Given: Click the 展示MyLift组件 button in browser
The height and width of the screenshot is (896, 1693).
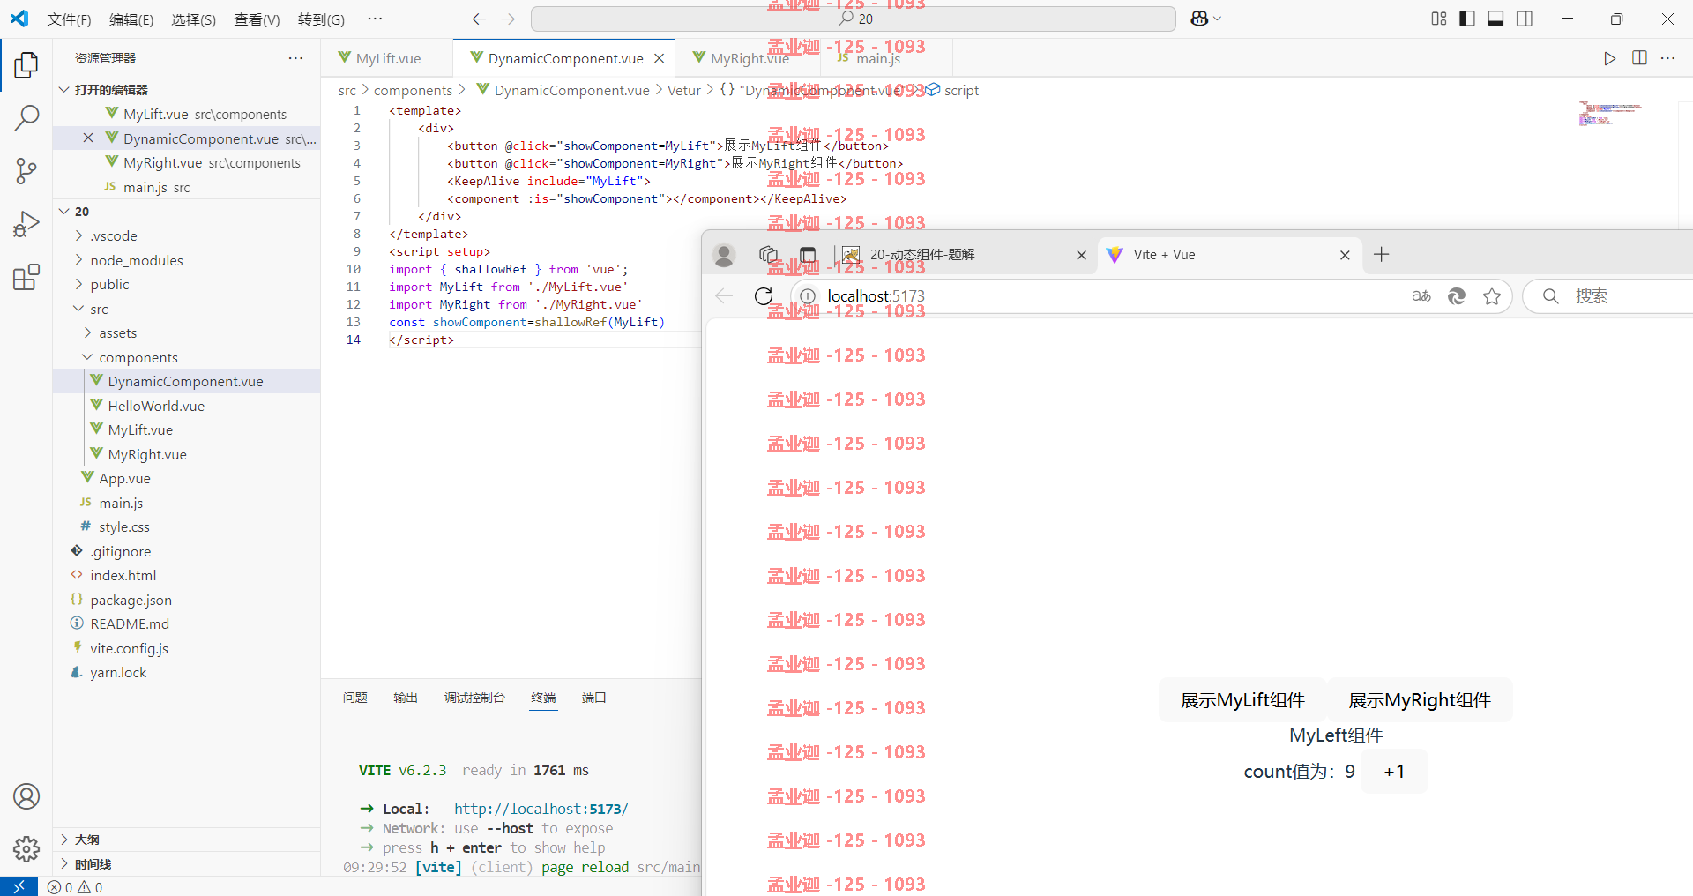Looking at the screenshot, I should (1242, 700).
